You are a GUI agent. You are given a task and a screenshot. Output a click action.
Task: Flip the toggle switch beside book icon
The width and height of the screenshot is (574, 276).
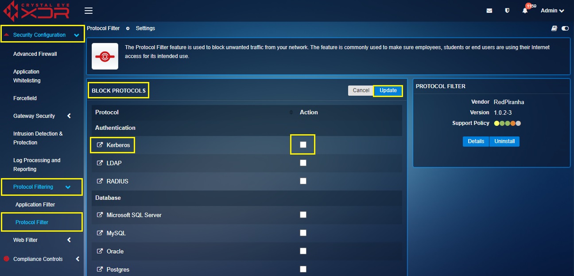coord(565,28)
